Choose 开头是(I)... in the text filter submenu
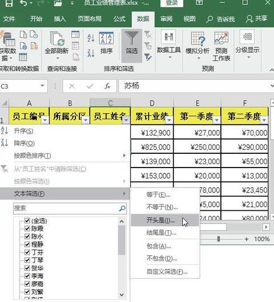Image resolution: width=274 pixels, height=302 pixels. click(164, 220)
